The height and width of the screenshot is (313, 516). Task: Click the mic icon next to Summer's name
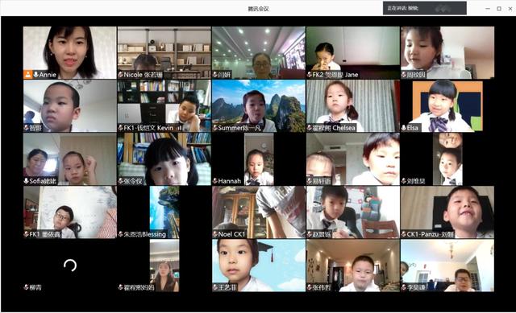[x=215, y=128]
